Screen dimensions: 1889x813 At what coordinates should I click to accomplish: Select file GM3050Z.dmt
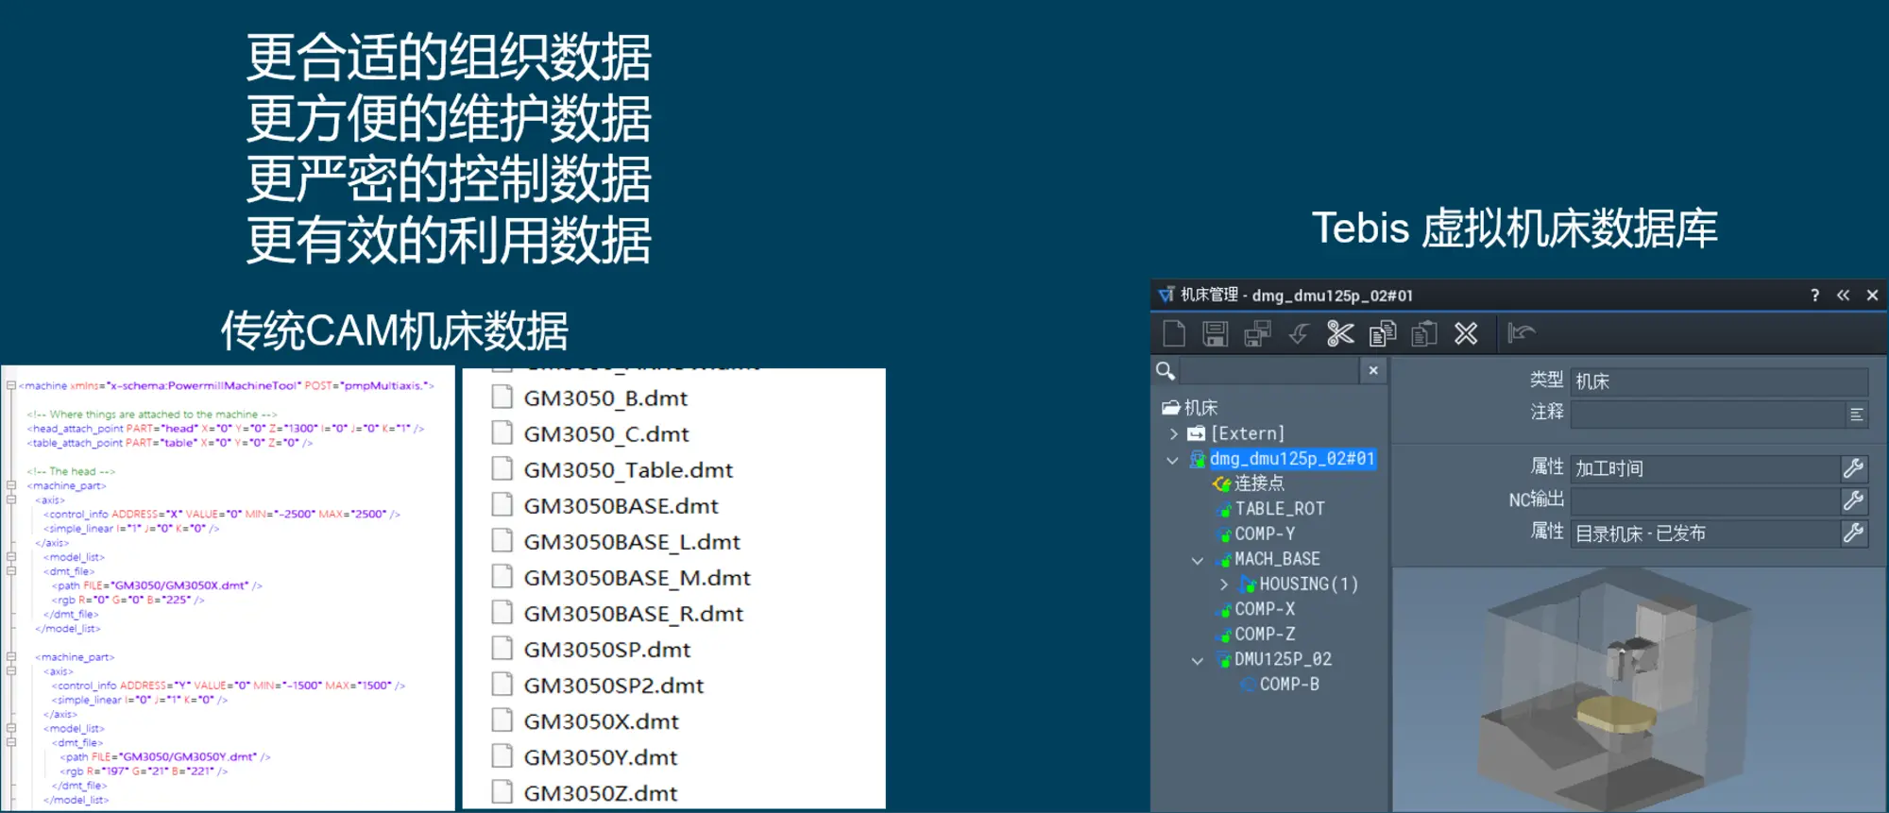[x=601, y=793]
